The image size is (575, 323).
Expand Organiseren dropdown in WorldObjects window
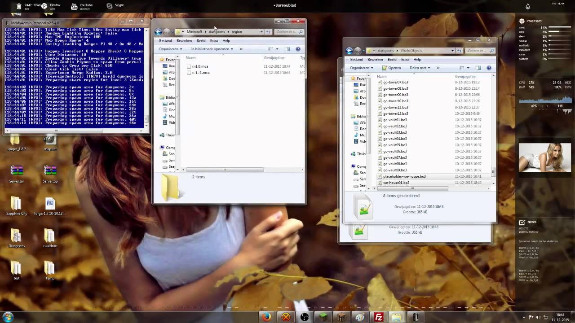click(x=362, y=68)
